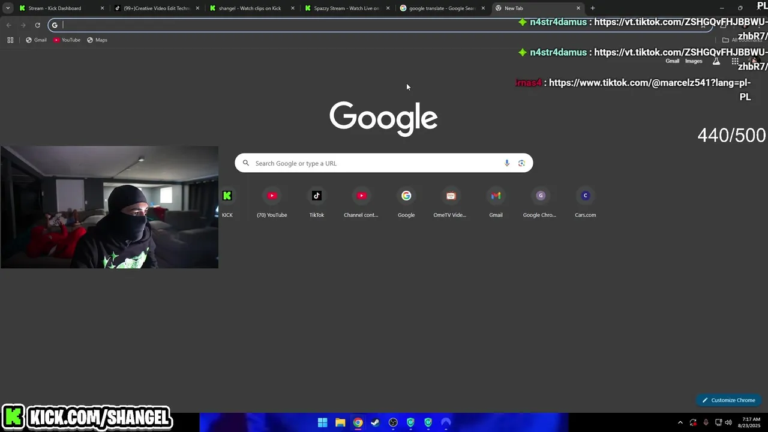Screen dimensions: 768x432
Task: Open the Maps bookmark
Action: click(x=97, y=40)
